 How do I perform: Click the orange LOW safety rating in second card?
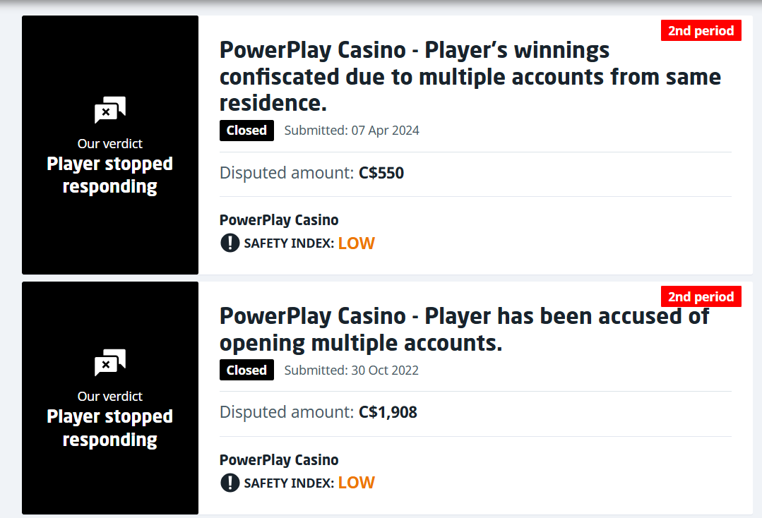tap(356, 483)
